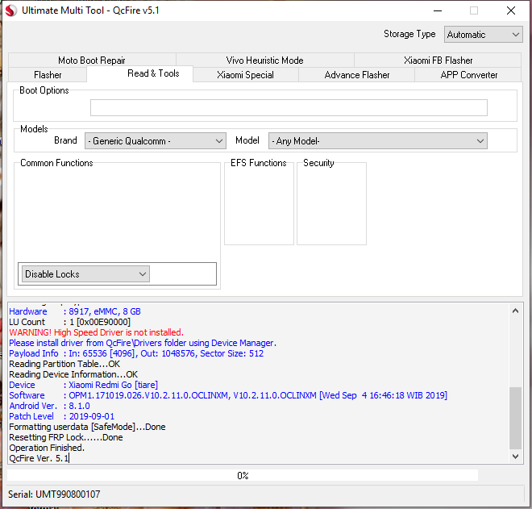532x509 pixels.
Task: Click the 'LU Count : 1 [0x00E90000]' line
Action: click(69, 322)
